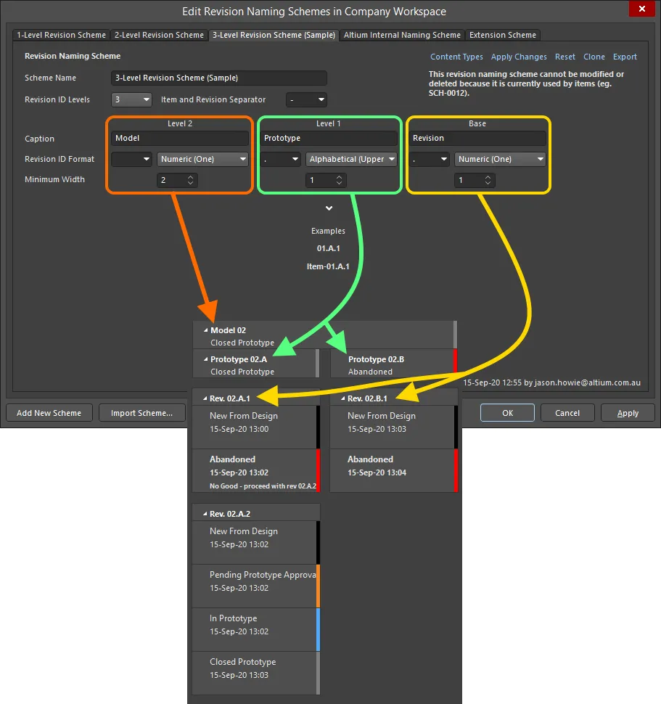Click the Apply Changes link
Viewport: 661px width, 704px height.
tap(519, 57)
